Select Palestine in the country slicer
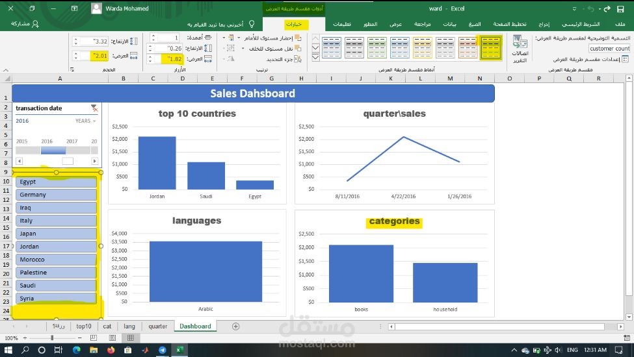634x357 pixels. point(56,273)
